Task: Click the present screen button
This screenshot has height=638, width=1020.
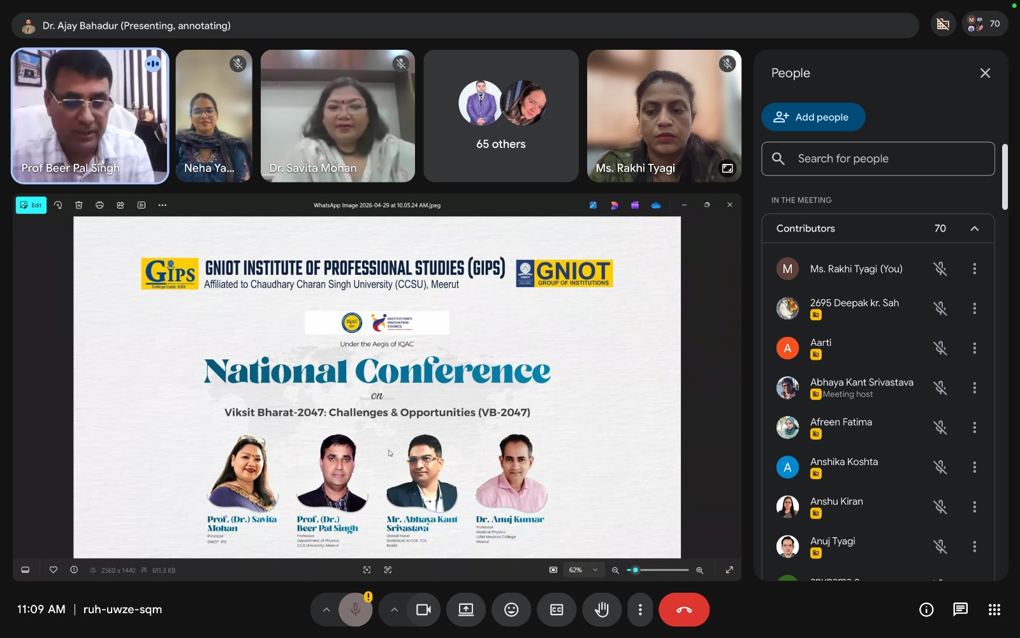Action: (x=466, y=610)
